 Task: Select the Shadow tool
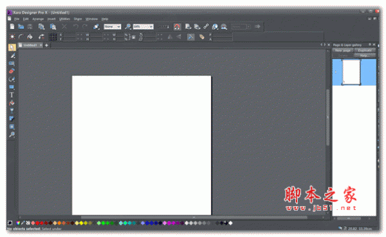tap(12, 118)
